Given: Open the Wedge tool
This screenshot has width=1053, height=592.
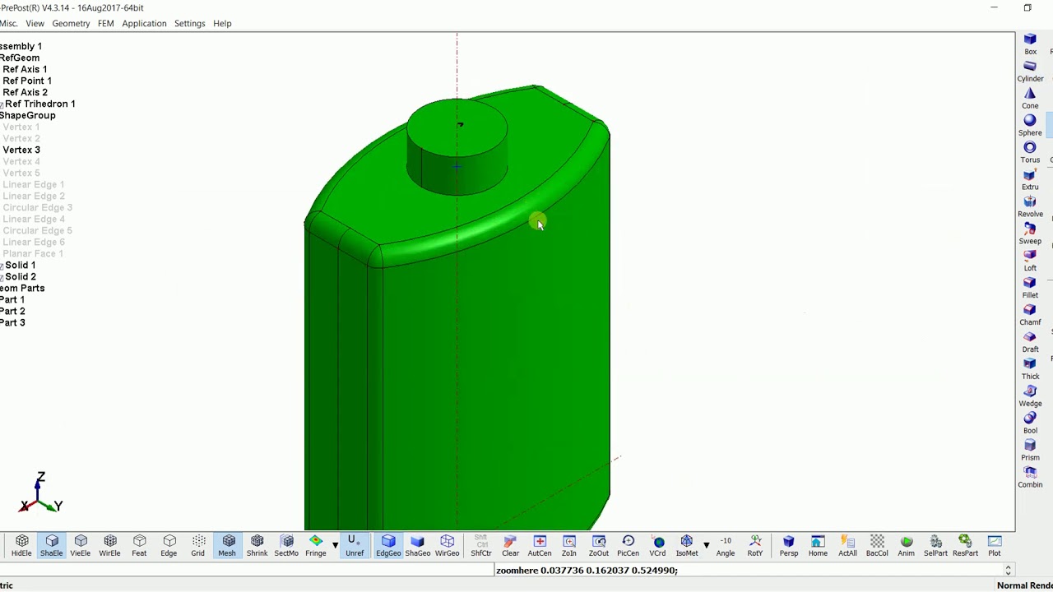Looking at the screenshot, I should (x=1030, y=396).
